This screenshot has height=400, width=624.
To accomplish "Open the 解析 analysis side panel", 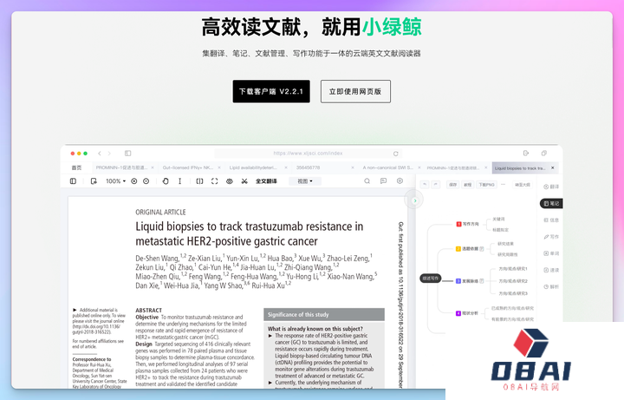I will click(x=551, y=286).
